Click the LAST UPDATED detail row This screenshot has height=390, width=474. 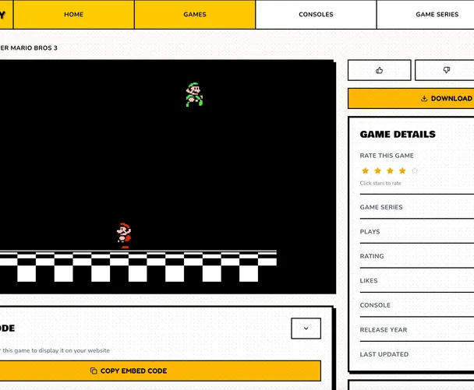417,354
